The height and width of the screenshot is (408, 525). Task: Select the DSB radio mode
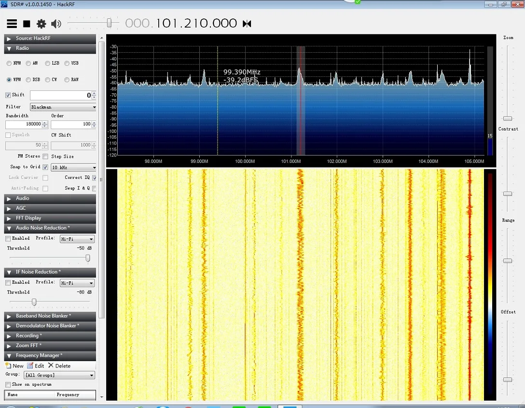pos(28,79)
